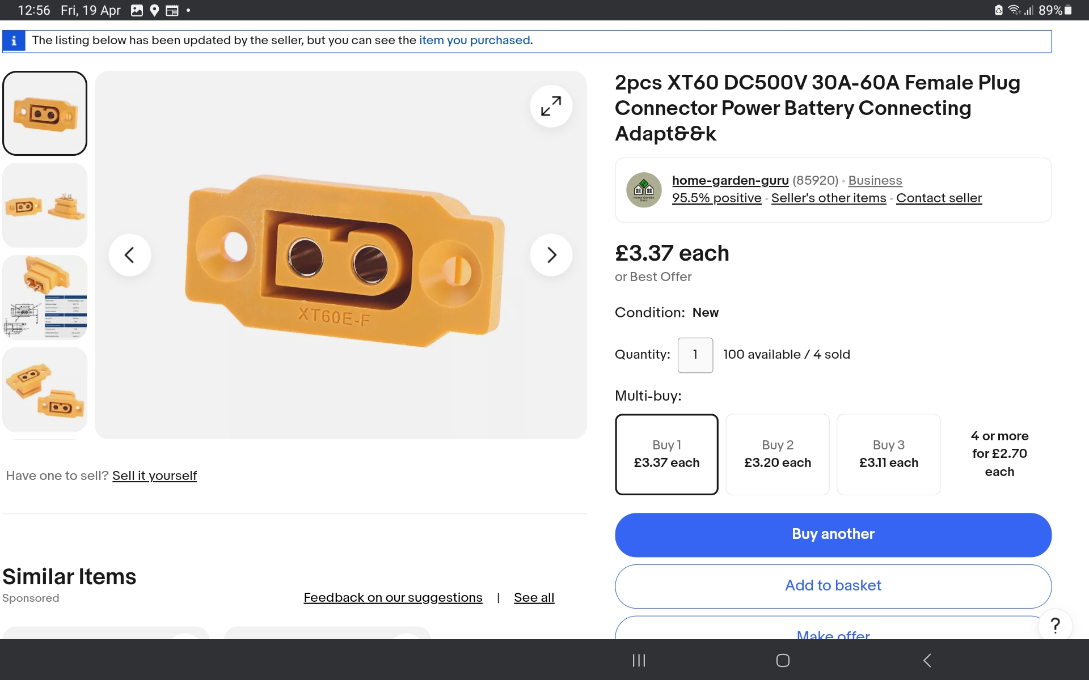The height and width of the screenshot is (680, 1089).
Task: Click the Contact seller link
Action: [x=939, y=198]
